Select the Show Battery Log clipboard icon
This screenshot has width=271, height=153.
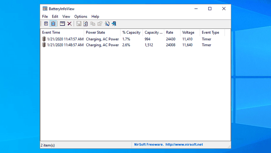pos(53,24)
